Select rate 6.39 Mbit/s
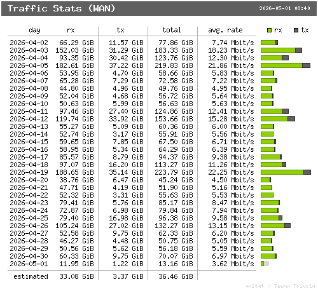The height and width of the screenshot is (291, 318). coord(233,149)
